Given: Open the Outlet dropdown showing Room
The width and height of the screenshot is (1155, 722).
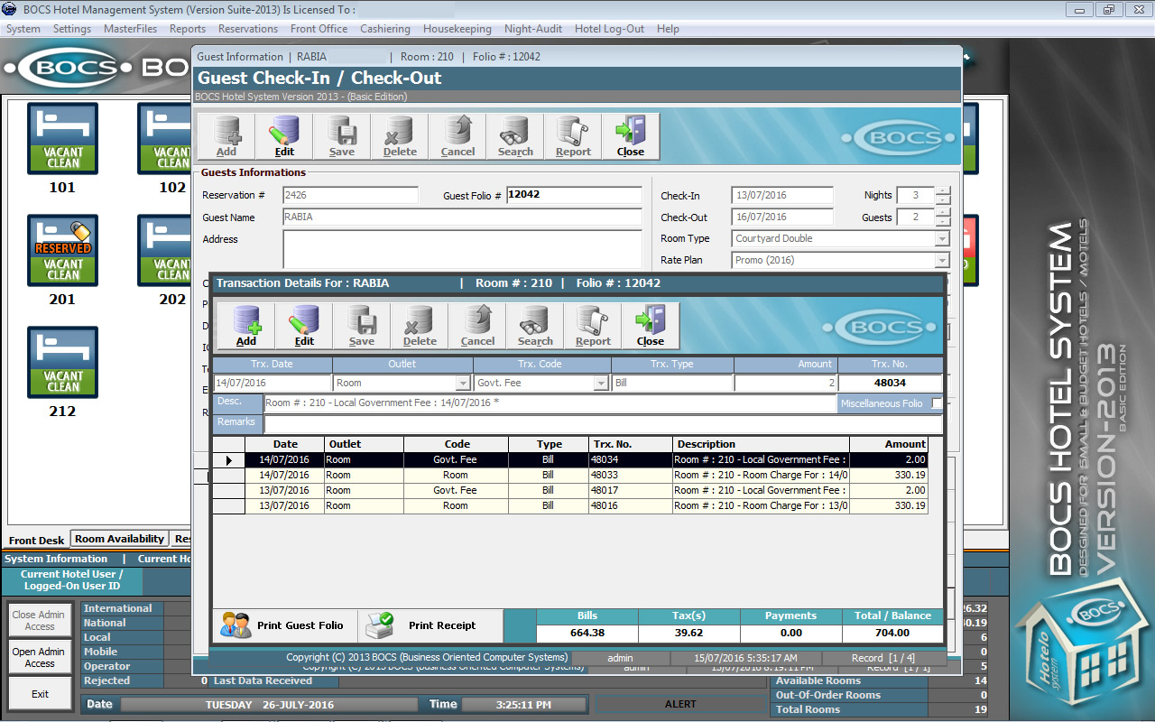Looking at the screenshot, I should point(463,384).
